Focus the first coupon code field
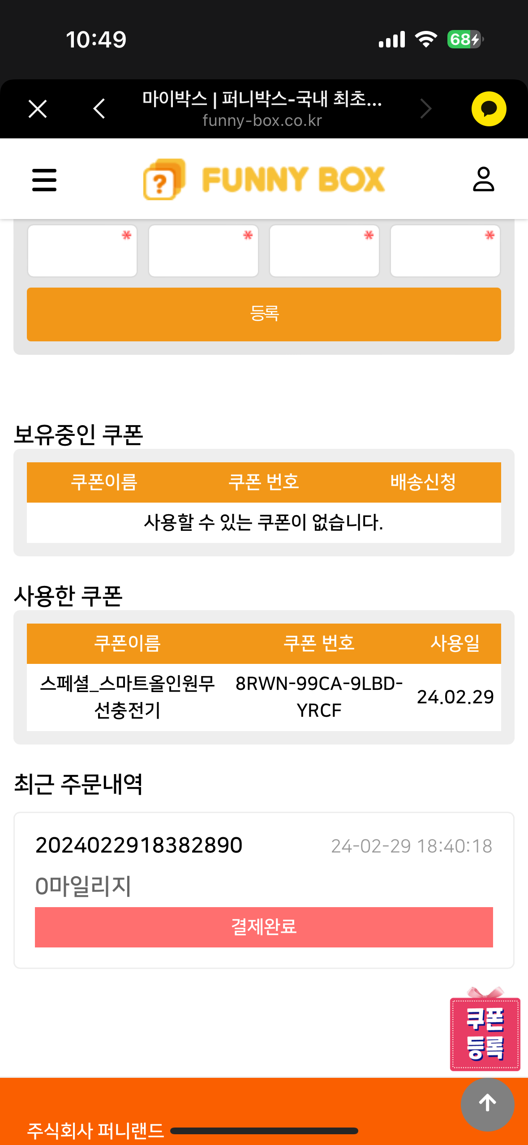 point(82,251)
